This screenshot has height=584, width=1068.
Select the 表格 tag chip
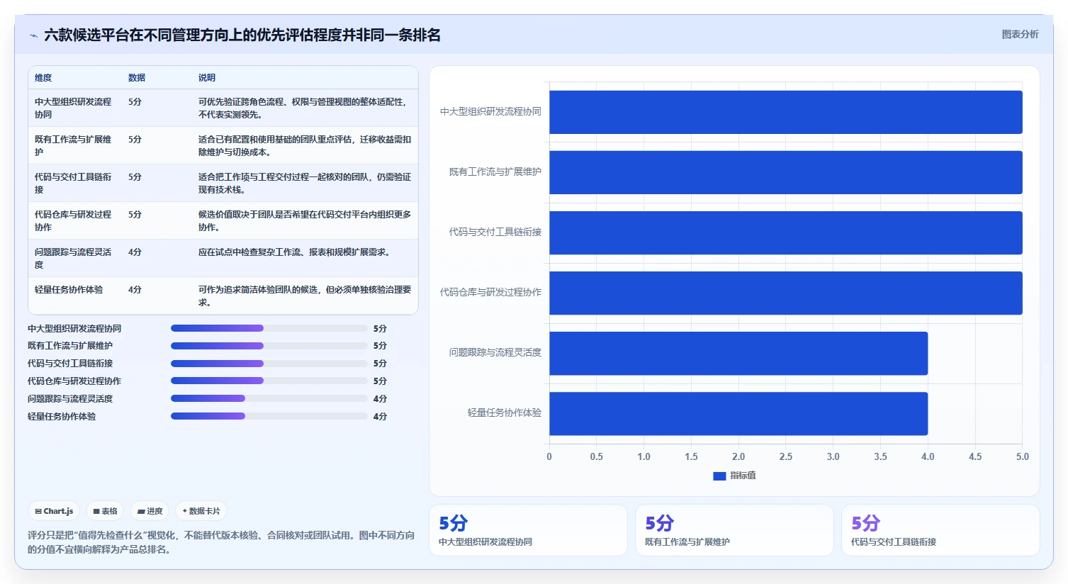tap(105, 511)
